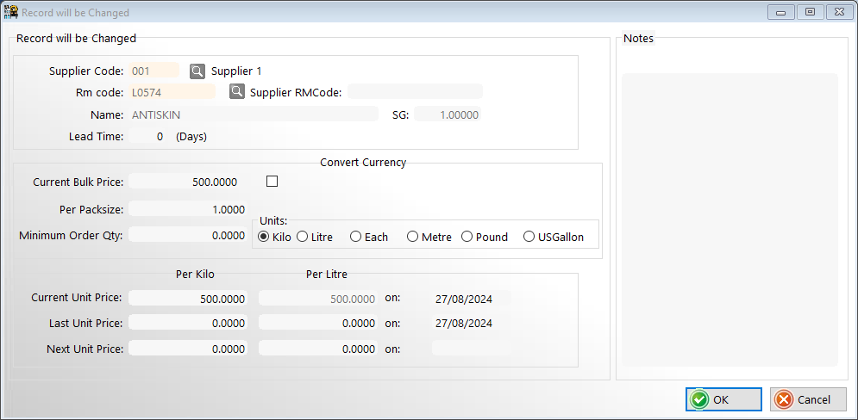The width and height of the screenshot is (858, 420).
Task: Select the Pound units radio button
Action: click(x=467, y=237)
